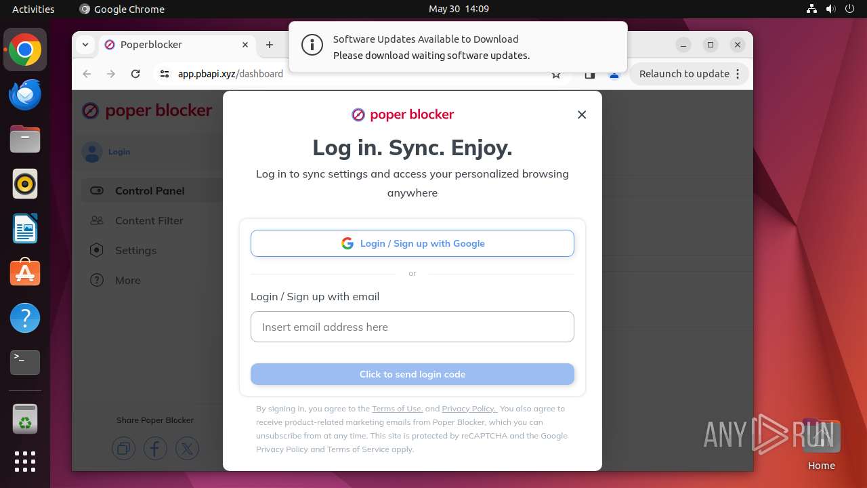Bookmark this page with star icon

(x=556, y=75)
